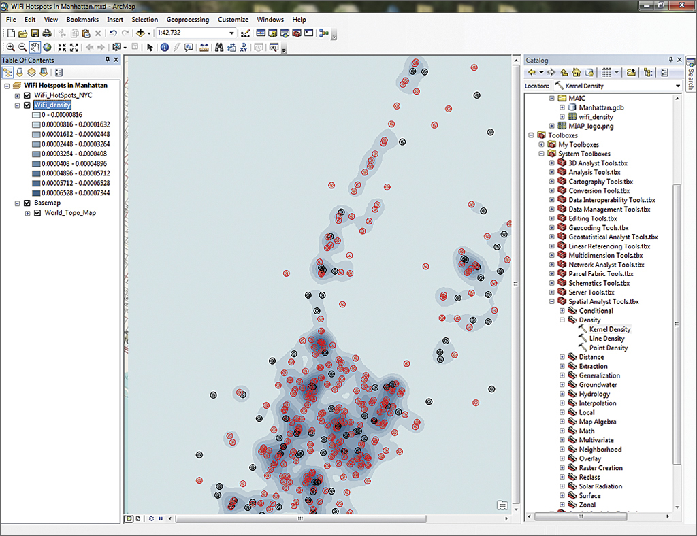
Task: Click the darkest WiFi_density legend swatch
Action: click(x=35, y=193)
